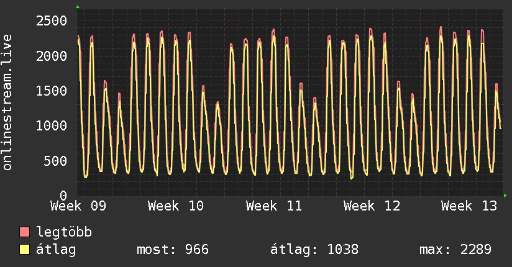
Task: Click the Week 09 axis label
Action: pos(78,206)
